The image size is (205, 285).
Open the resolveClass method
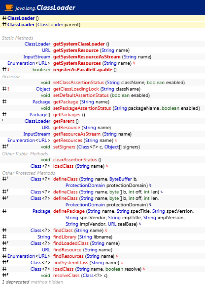[67, 276]
